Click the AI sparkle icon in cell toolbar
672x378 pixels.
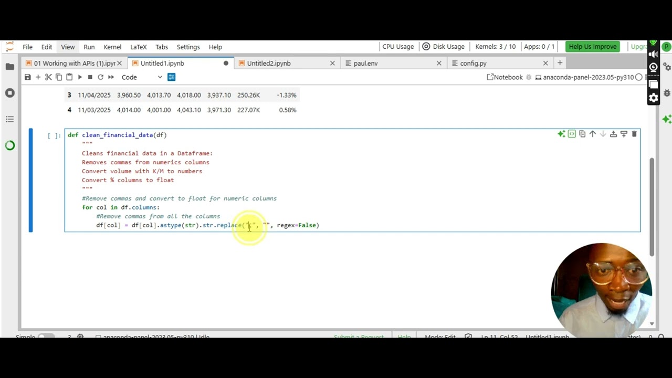pos(561,134)
